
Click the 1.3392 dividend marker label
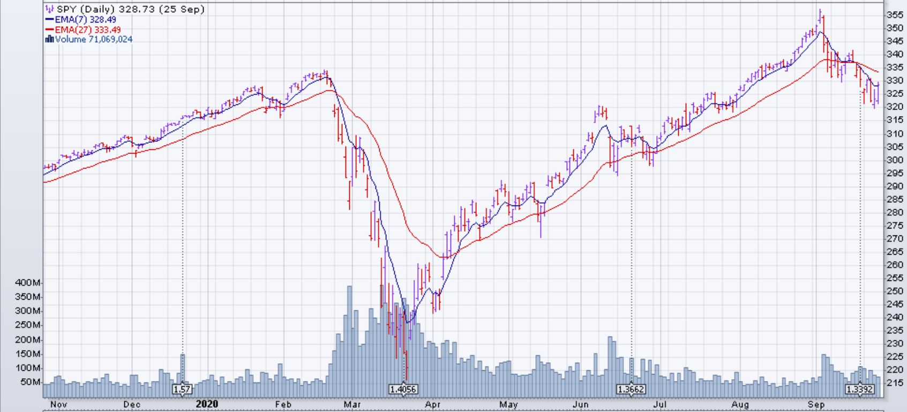click(860, 389)
